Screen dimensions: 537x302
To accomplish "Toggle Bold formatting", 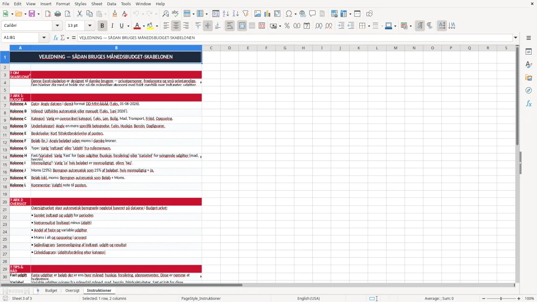I will tap(102, 26).
